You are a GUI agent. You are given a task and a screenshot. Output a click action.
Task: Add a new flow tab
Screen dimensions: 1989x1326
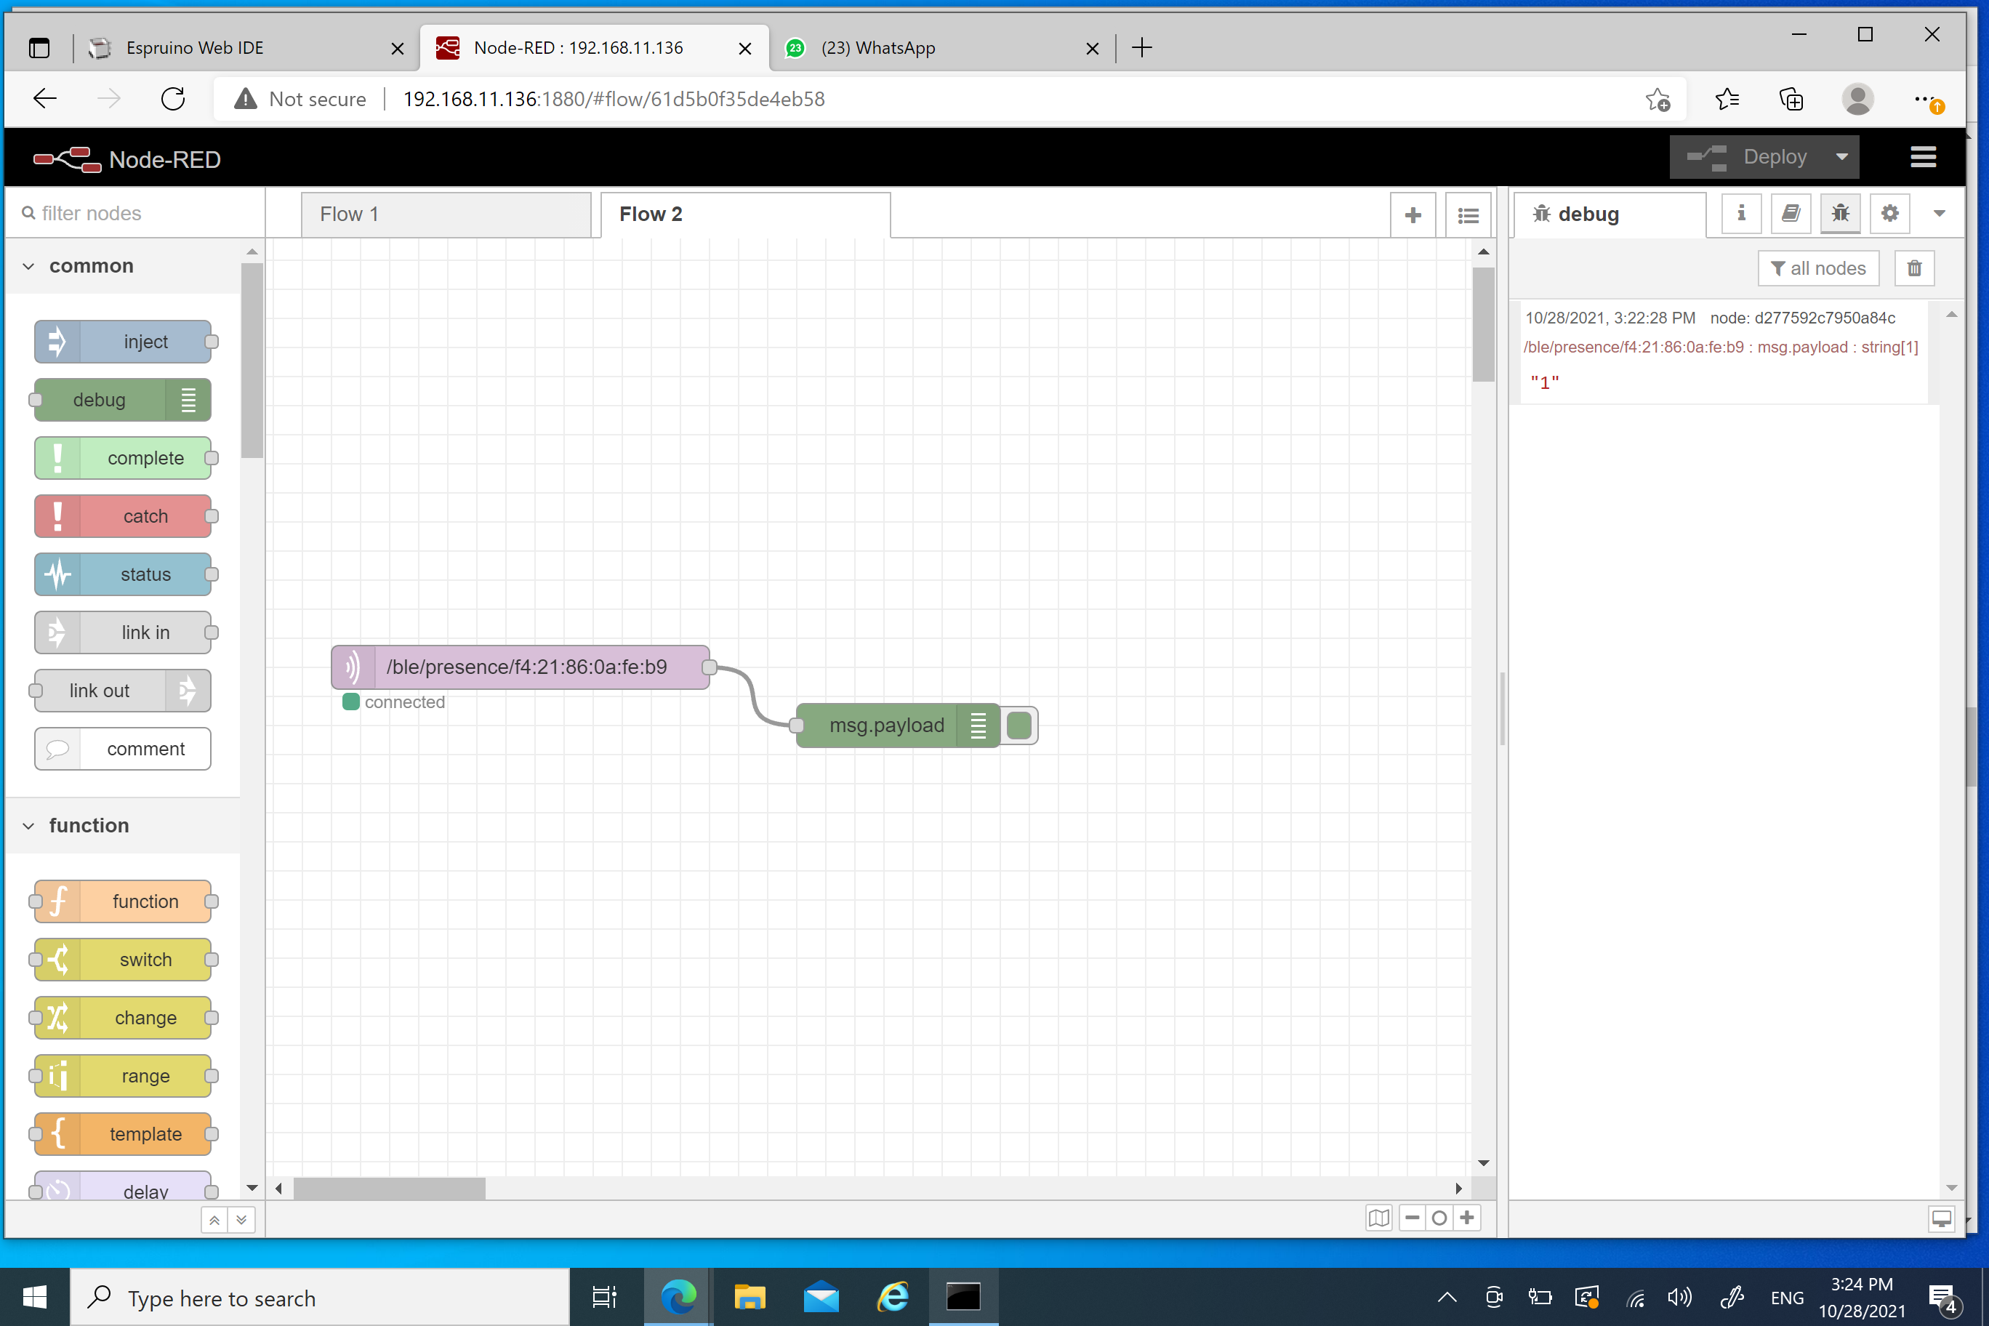(x=1413, y=216)
